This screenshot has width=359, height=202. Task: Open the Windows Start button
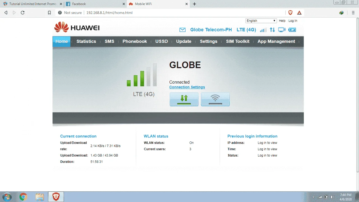[7, 197]
